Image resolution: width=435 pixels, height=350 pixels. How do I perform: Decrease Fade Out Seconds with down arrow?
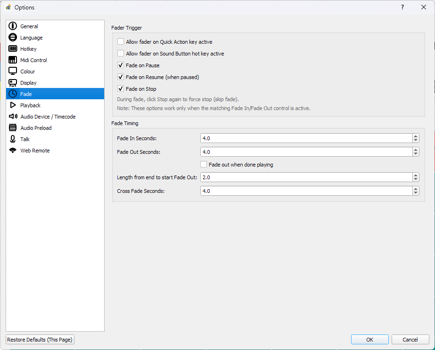(x=415, y=154)
